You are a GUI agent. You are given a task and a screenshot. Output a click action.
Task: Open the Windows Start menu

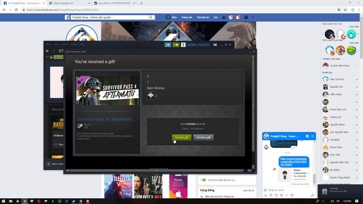3,201
